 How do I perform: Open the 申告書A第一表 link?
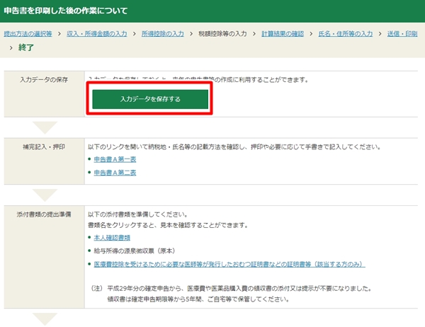(115, 159)
